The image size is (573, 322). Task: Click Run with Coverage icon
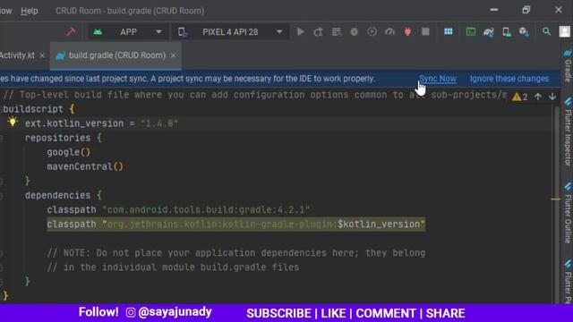coord(372,32)
